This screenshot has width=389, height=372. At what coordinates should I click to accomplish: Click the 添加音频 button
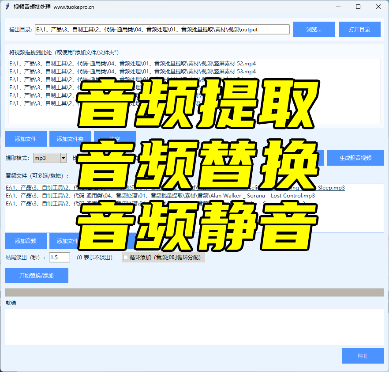tap(26, 241)
